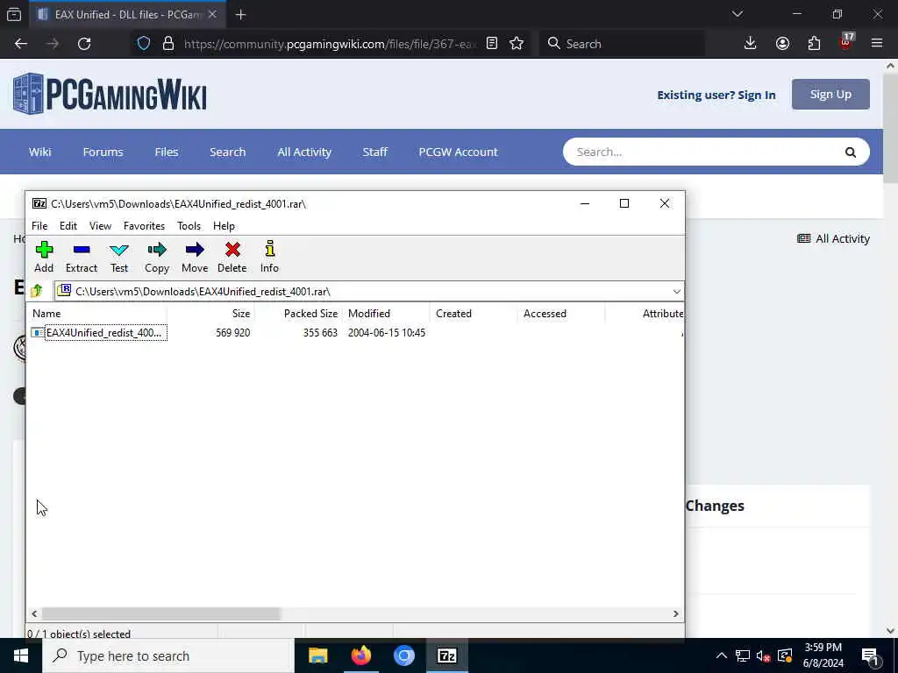Bookmark this page with star icon
The image size is (898, 673).
click(516, 44)
